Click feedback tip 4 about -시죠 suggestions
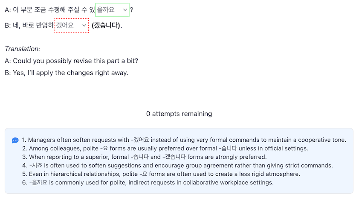 [177, 166]
